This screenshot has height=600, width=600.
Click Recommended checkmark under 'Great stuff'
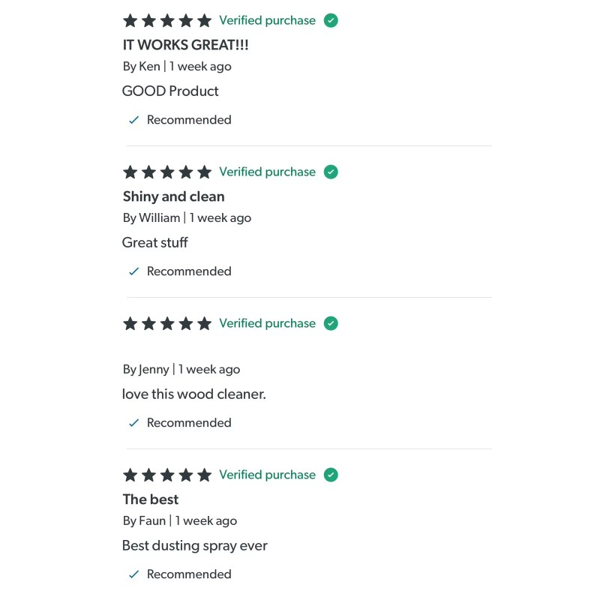[134, 271]
